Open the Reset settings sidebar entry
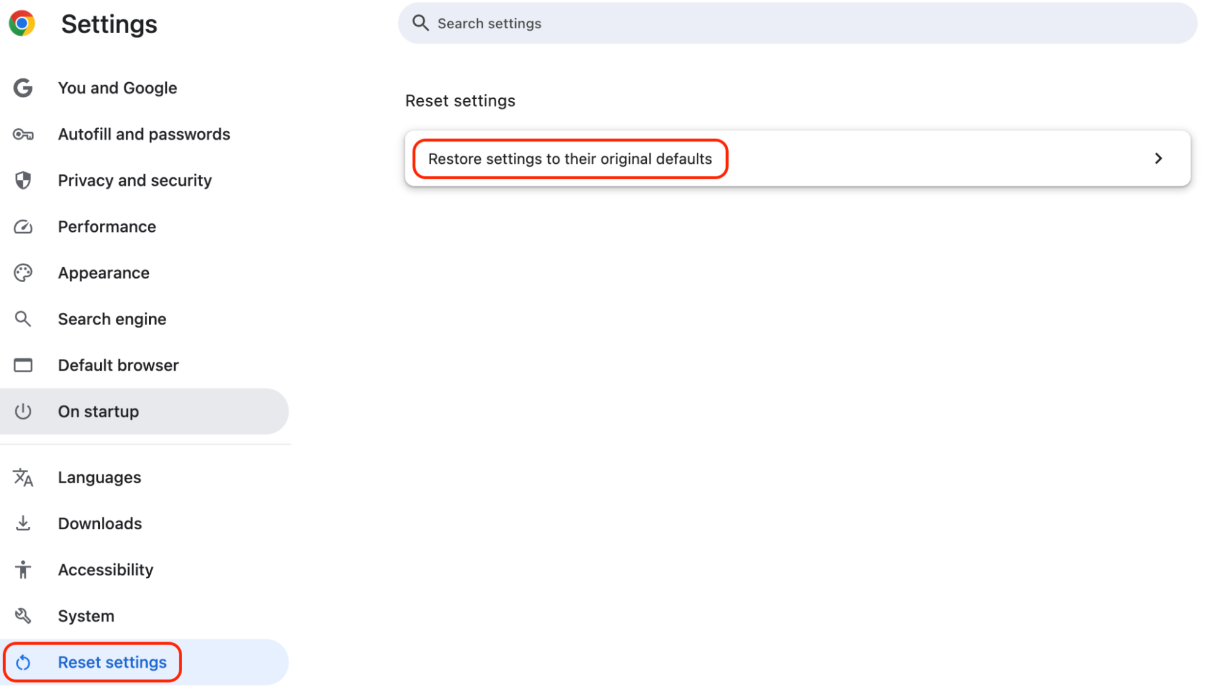The width and height of the screenshot is (1226, 690). (112, 662)
